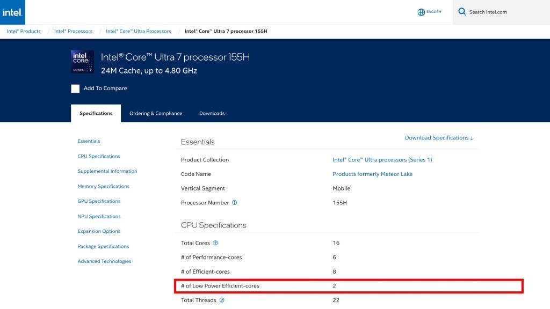Viewport: 550px width, 309px height.
Task: Open the language globe icon
Action: 421,12
